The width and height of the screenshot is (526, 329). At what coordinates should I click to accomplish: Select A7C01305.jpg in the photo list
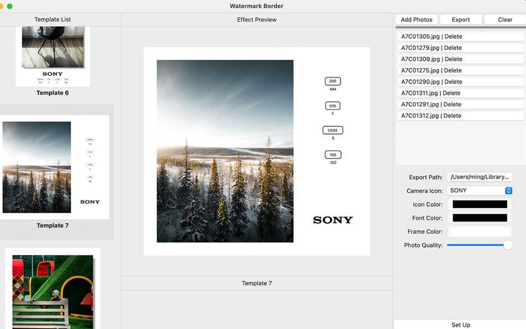click(460, 36)
